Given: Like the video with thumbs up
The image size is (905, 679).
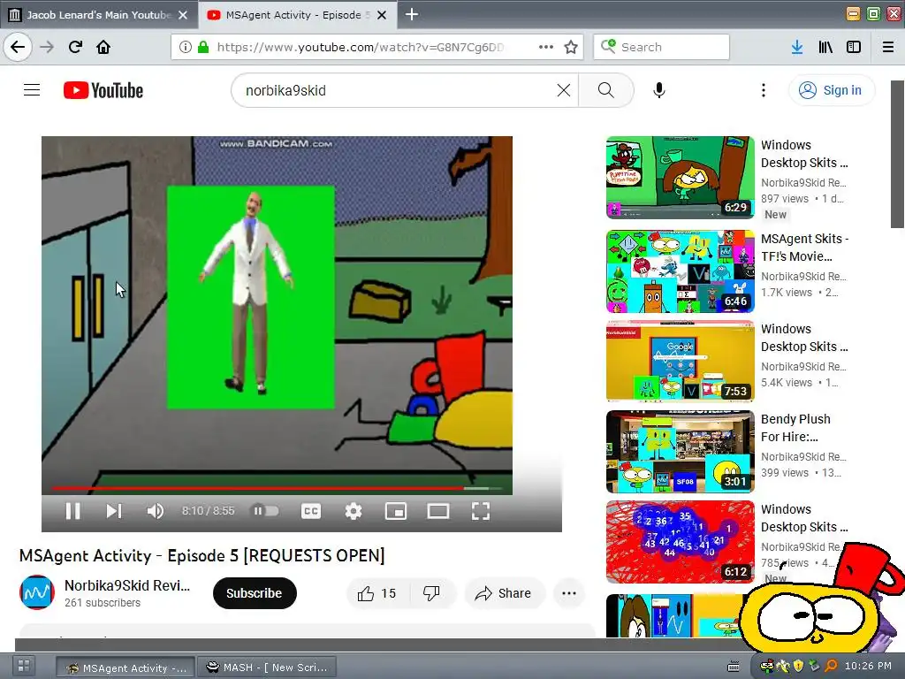Looking at the screenshot, I should coord(376,593).
